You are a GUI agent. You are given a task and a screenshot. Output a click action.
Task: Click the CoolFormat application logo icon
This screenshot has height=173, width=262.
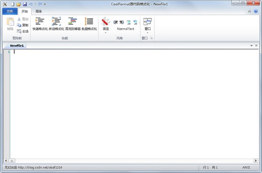[5, 4]
